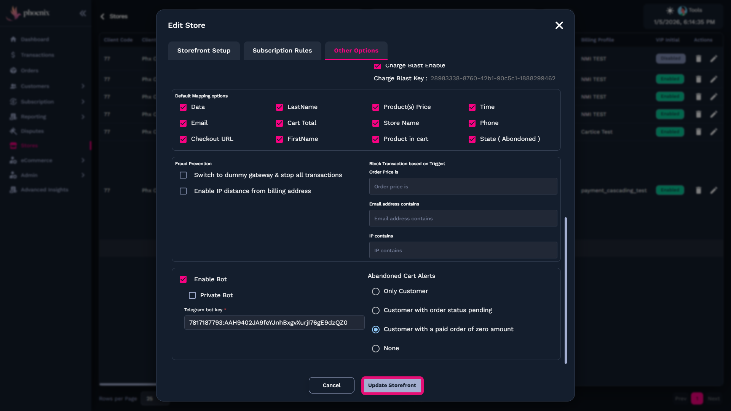Enable Private Bot checkbox
The width and height of the screenshot is (731, 411).
192,295
